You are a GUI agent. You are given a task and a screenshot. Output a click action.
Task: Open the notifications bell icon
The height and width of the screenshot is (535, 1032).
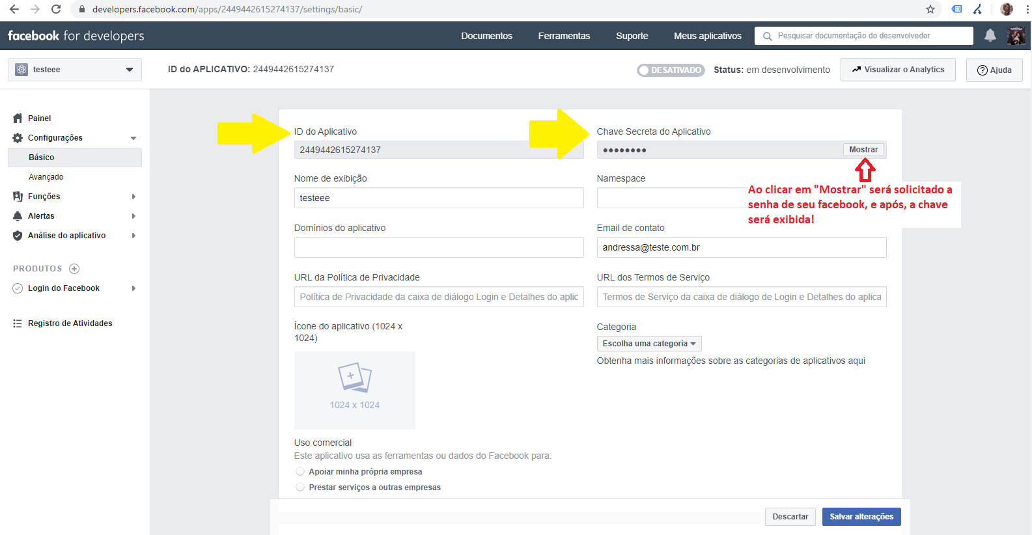[x=990, y=35]
